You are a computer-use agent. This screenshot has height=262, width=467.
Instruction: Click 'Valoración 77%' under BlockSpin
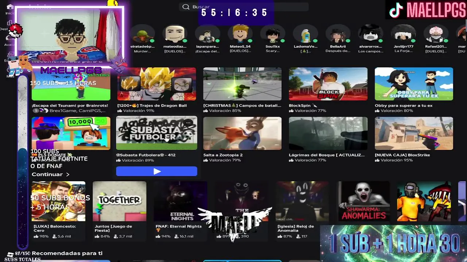coord(310,111)
